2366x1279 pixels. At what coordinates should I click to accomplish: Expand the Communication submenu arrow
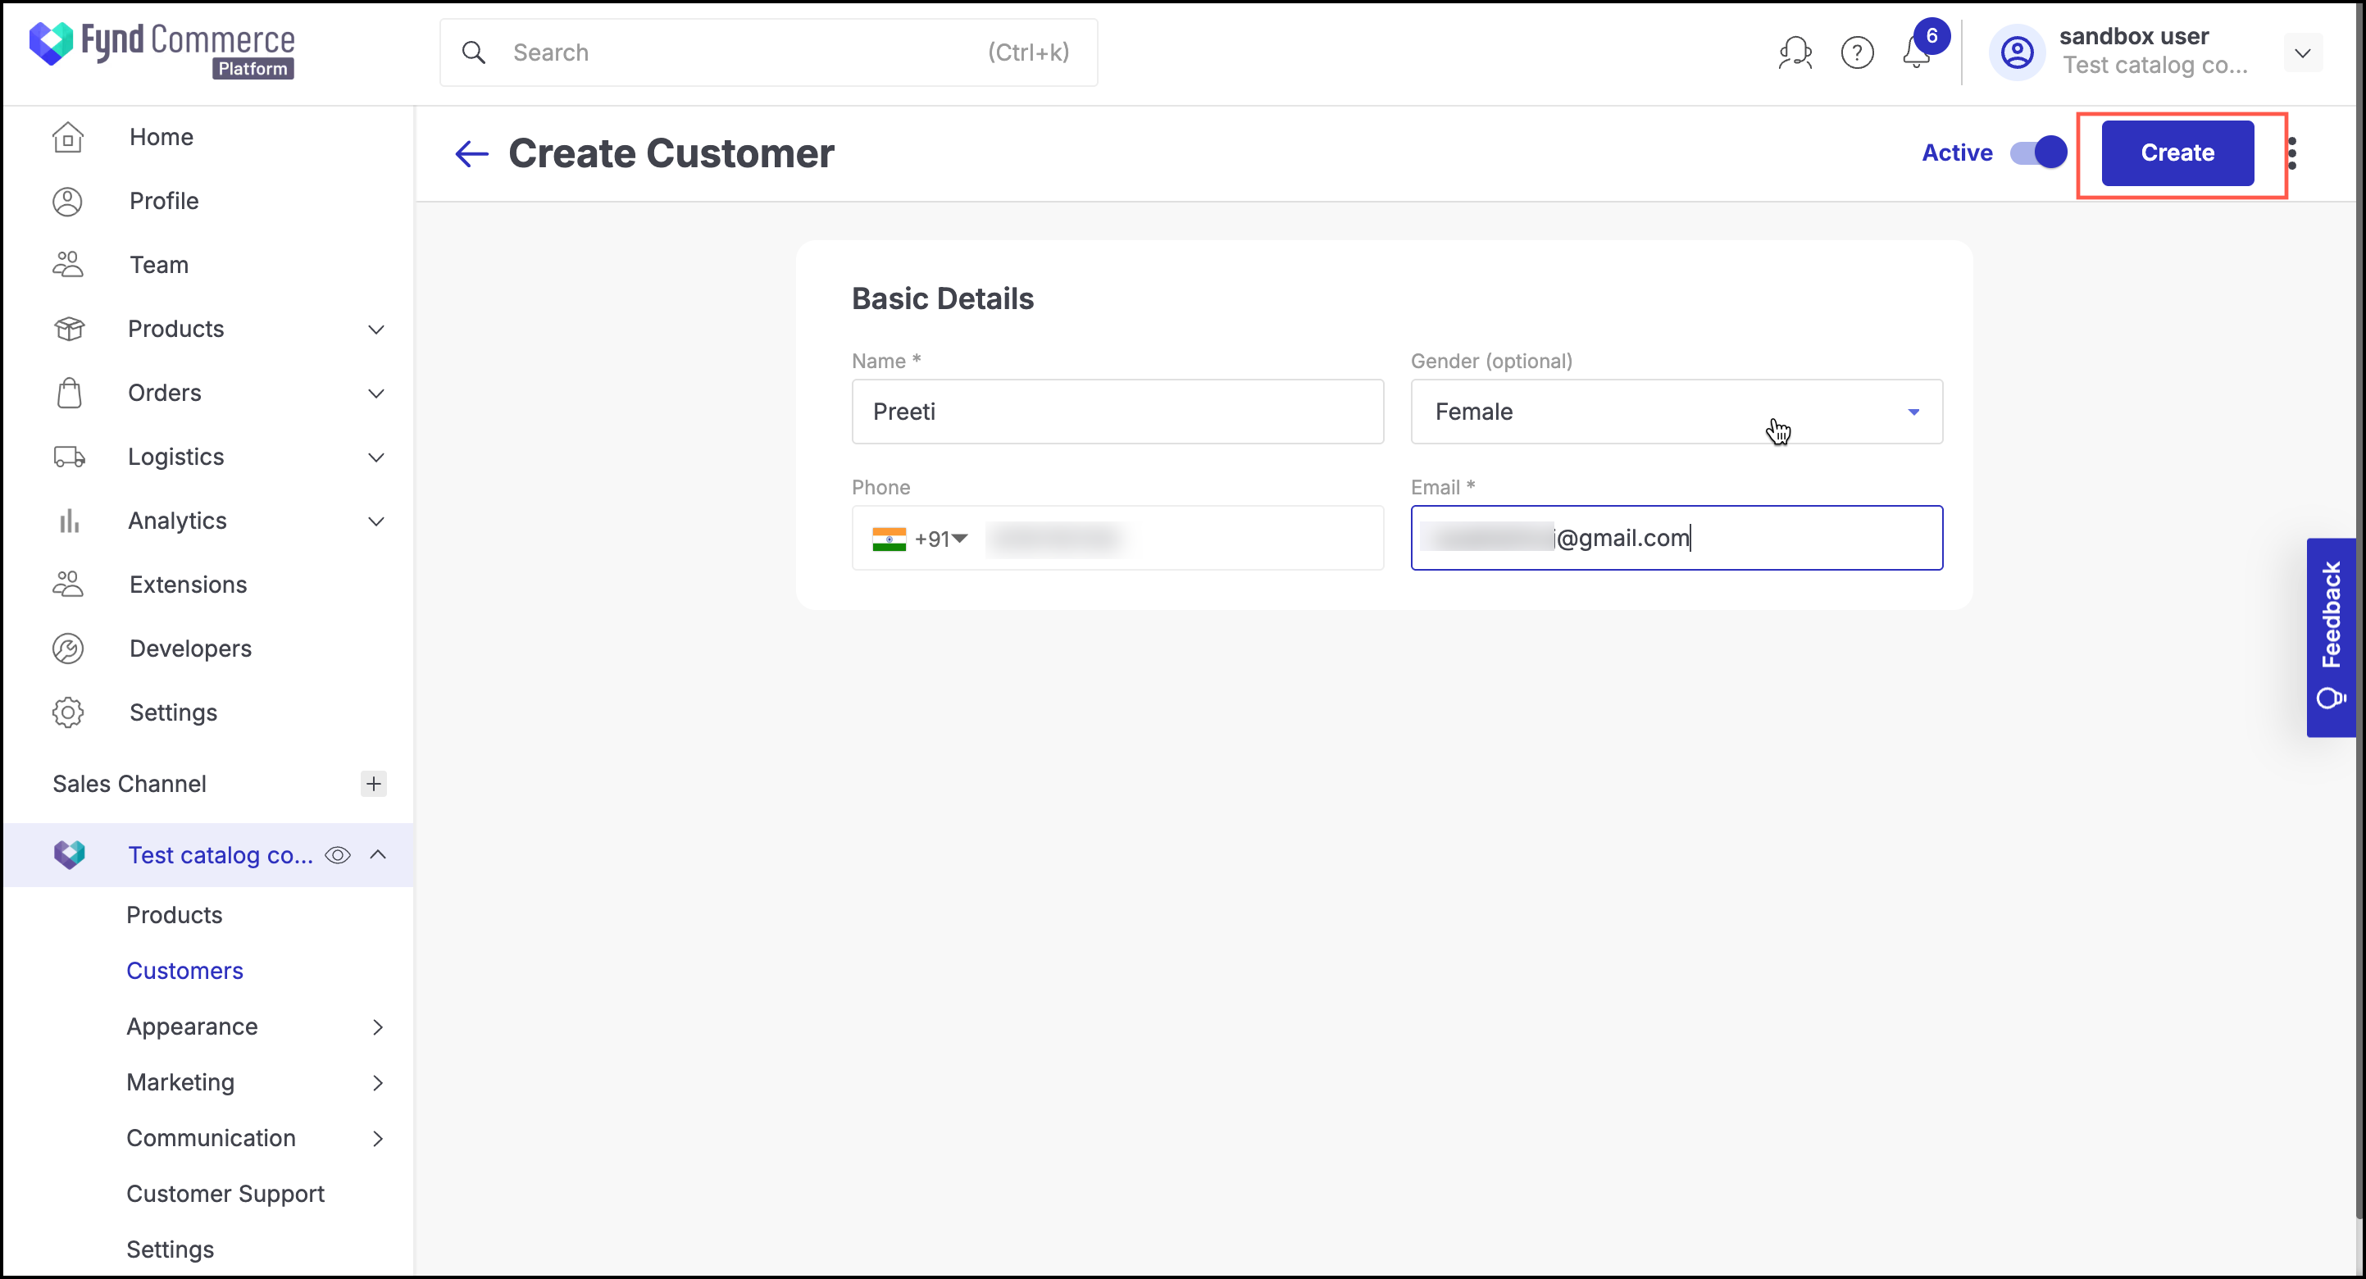[377, 1139]
